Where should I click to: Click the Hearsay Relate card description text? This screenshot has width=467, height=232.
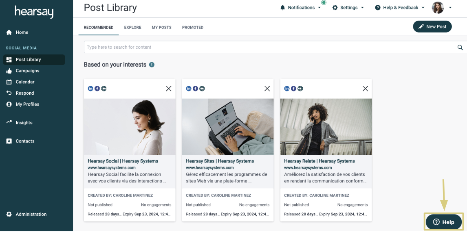pos(325,178)
